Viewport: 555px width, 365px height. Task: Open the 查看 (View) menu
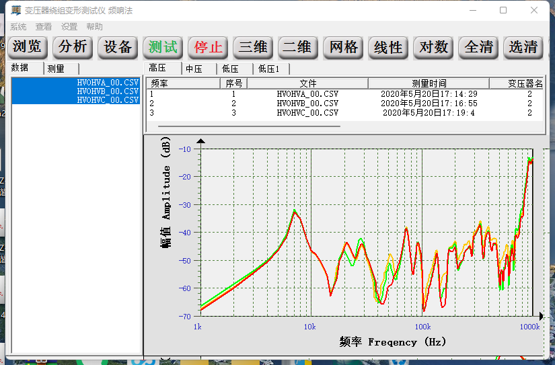tap(44, 27)
